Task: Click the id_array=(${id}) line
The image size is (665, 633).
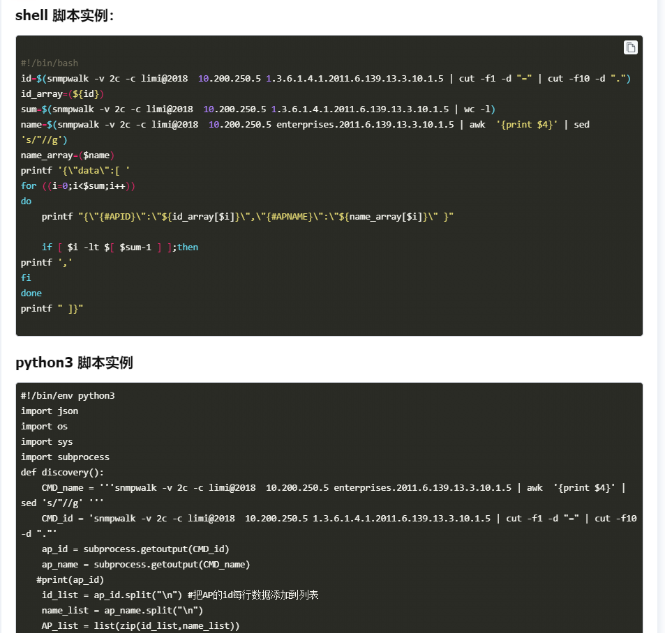Action: (x=63, y=93)
